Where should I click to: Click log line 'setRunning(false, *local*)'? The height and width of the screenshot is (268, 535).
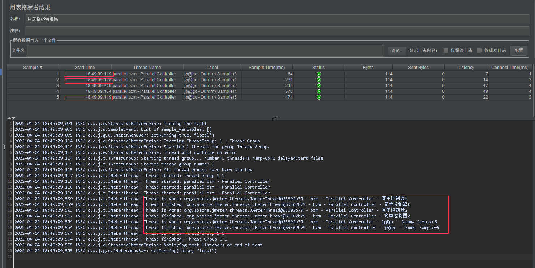[x=116, y=251]
